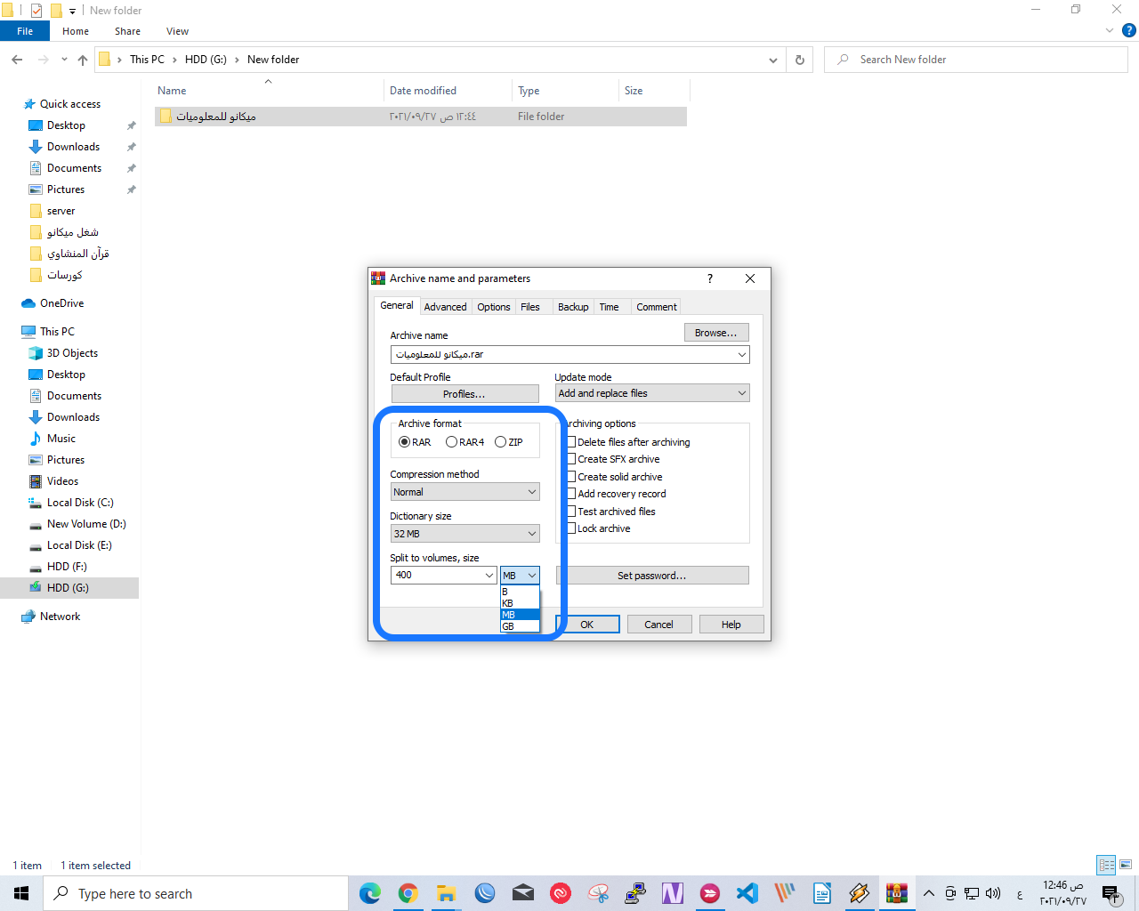Switch to details view icon
Screen dimensions: 1139x911
(1106, 865)
